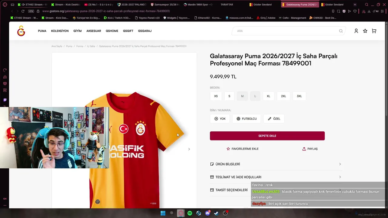
Task: Open favorites star icon in store header
Action: coord(365,31)
